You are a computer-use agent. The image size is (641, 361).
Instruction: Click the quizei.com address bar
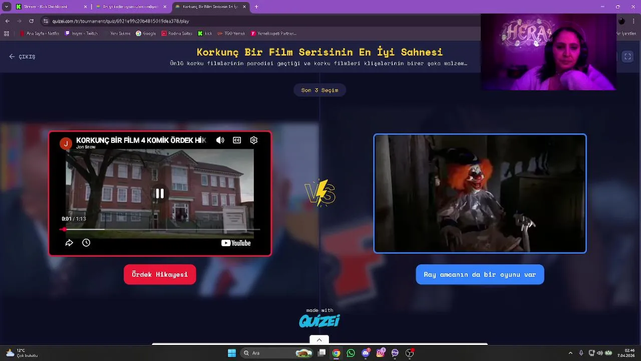click(260, 21)
